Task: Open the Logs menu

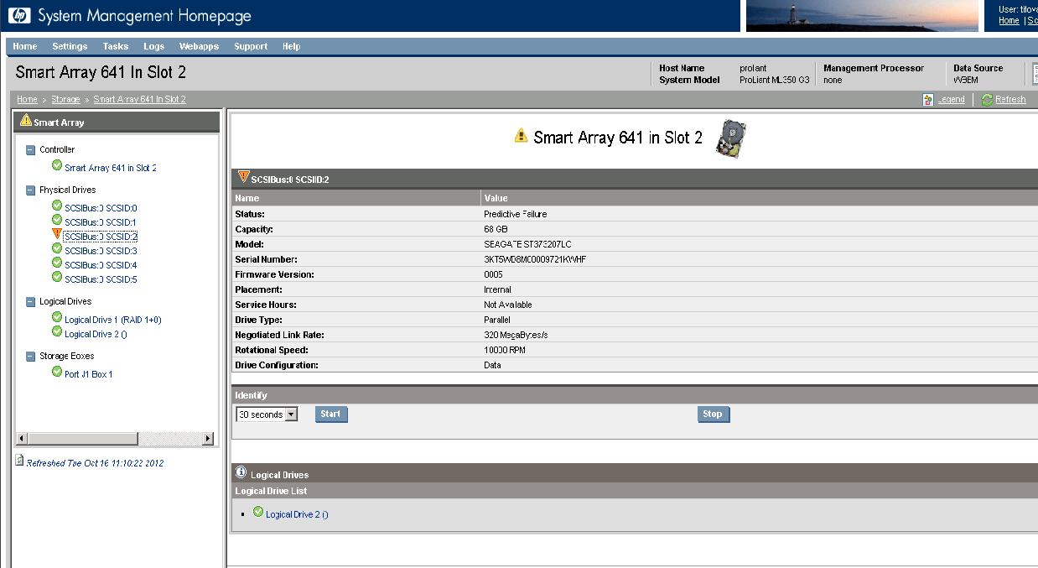Action: (x=154, y=47)
